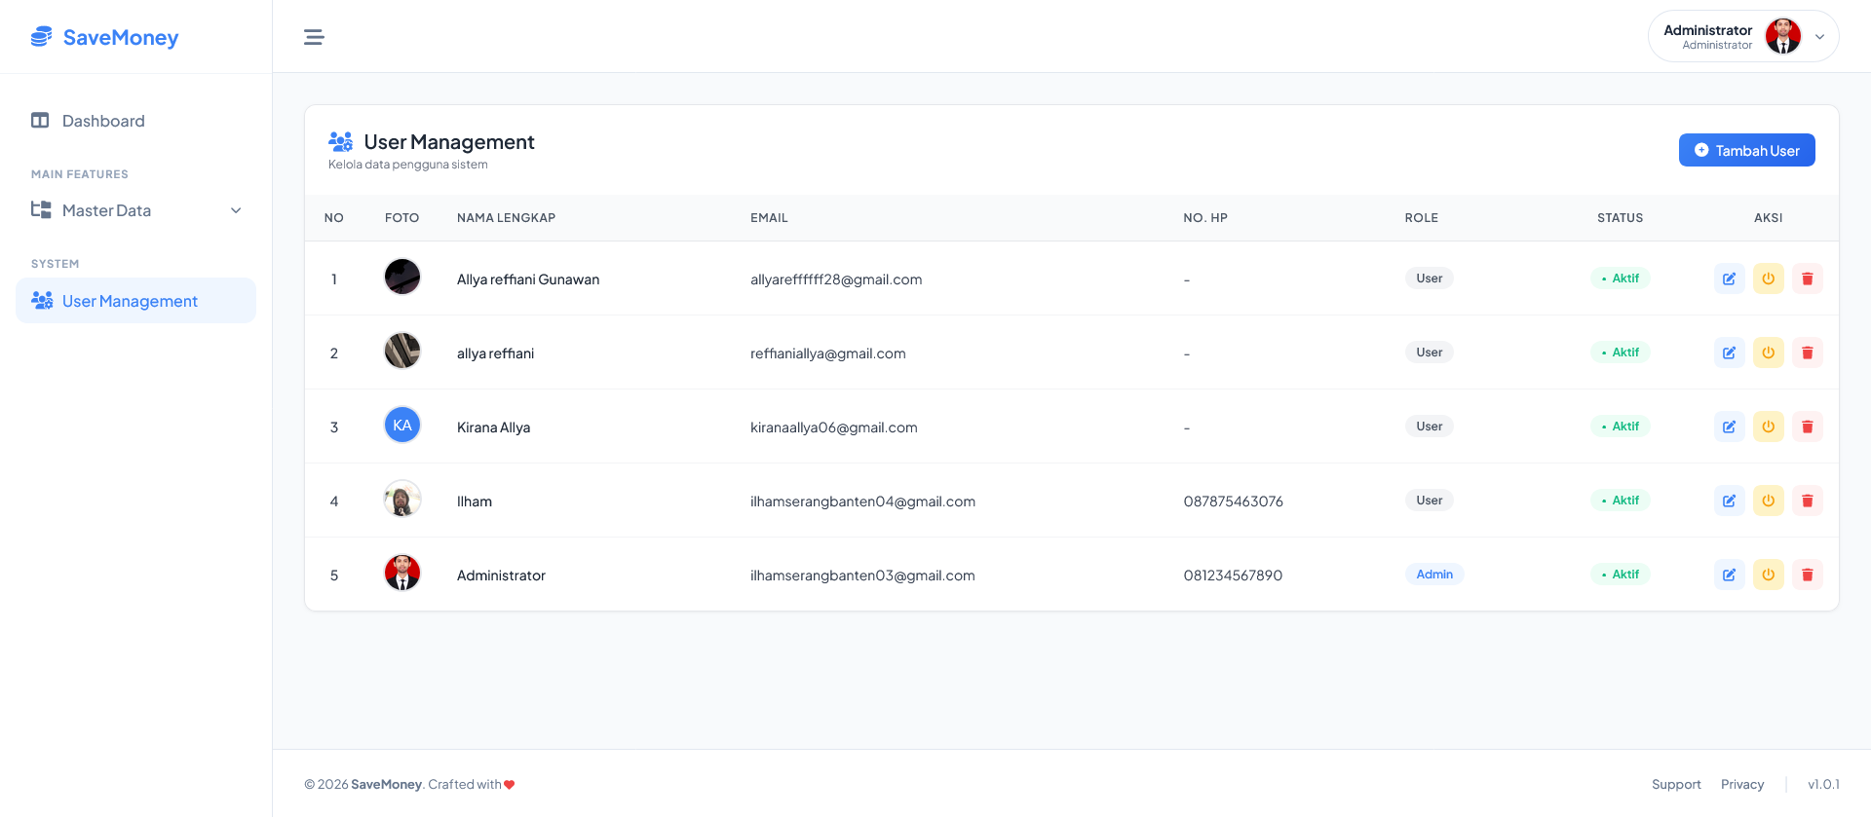The width and height of the screenshot is (1871, 817).
Task: Click the ROLE column header
Action: point(1422,218)
